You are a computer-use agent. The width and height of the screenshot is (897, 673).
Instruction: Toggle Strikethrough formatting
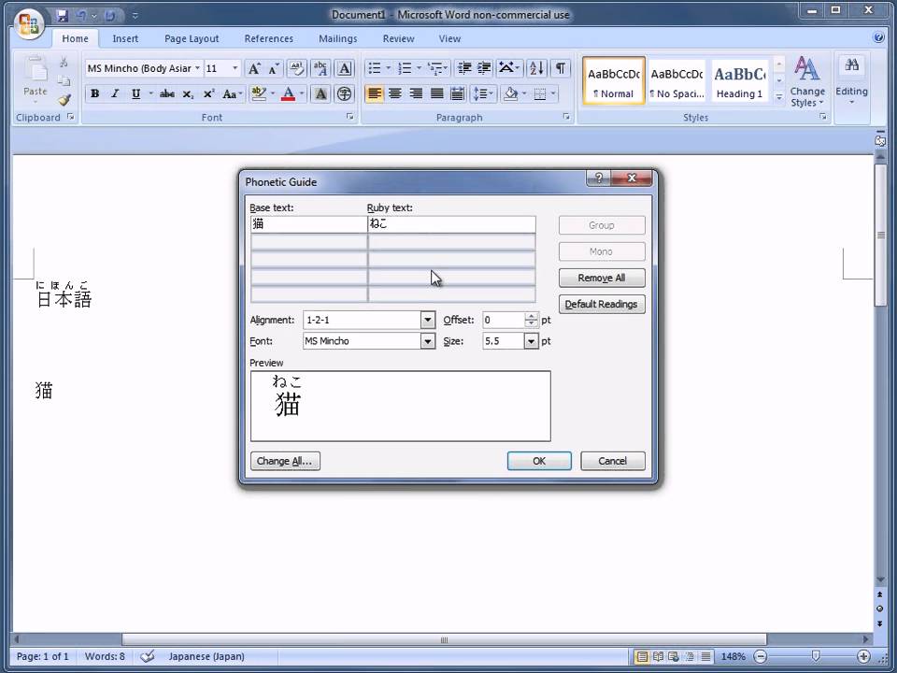point(167,93)
